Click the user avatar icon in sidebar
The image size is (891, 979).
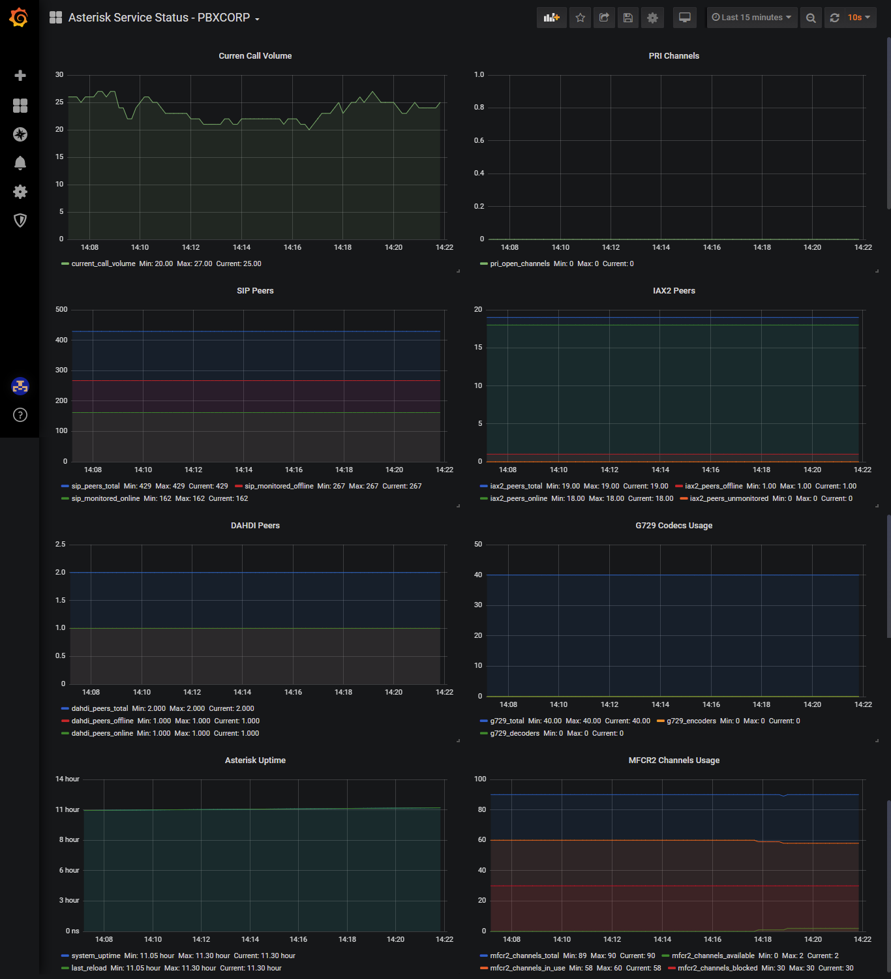click(20, 386)
